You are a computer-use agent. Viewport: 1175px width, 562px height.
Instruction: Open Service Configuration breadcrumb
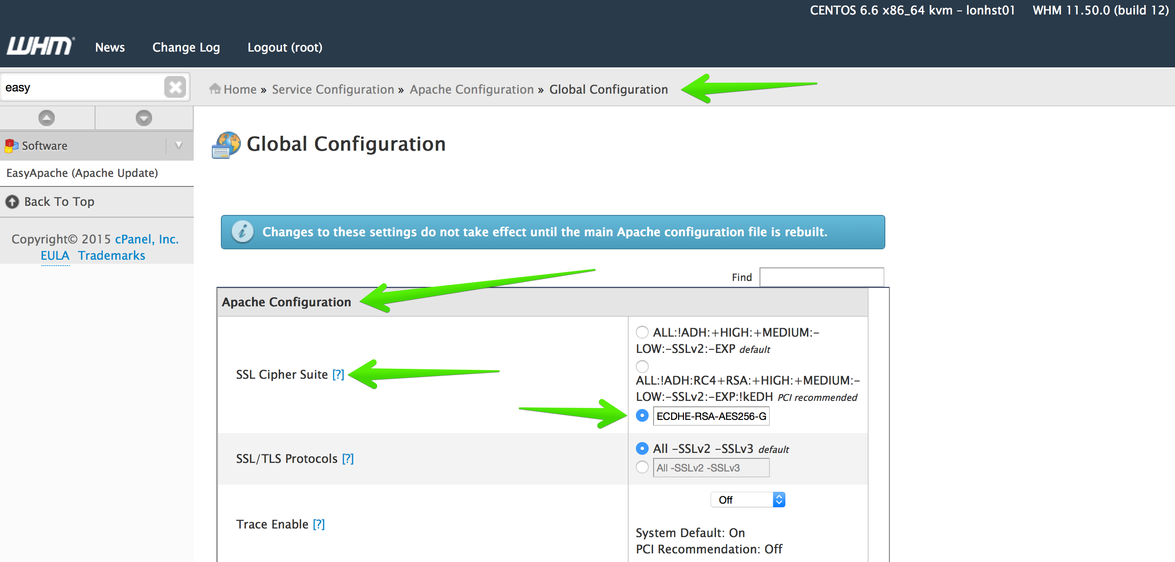pos(333,90)
